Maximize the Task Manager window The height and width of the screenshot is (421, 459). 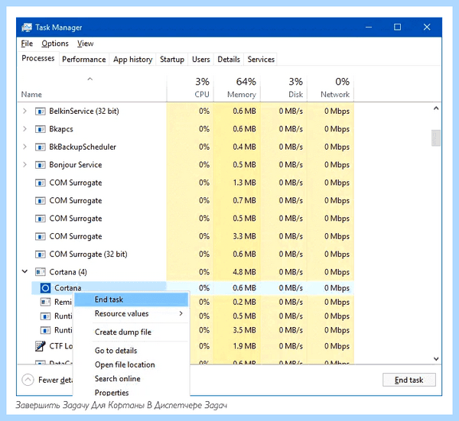coord(397,28)
